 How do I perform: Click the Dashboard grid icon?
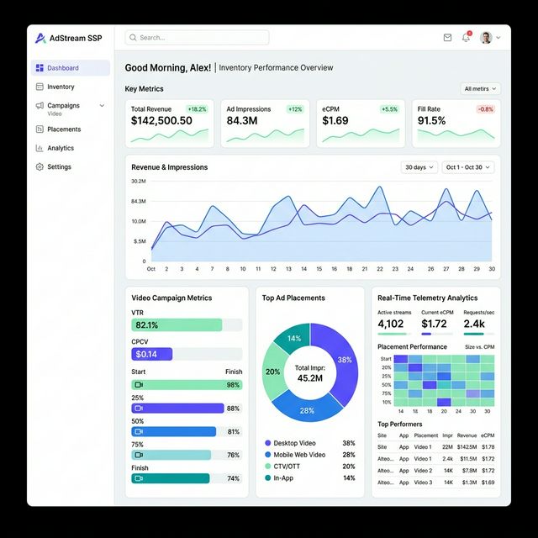(x=40, y=68)
